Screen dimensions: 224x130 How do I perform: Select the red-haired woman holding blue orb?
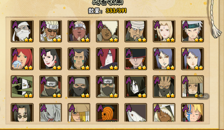click(22, 59)
